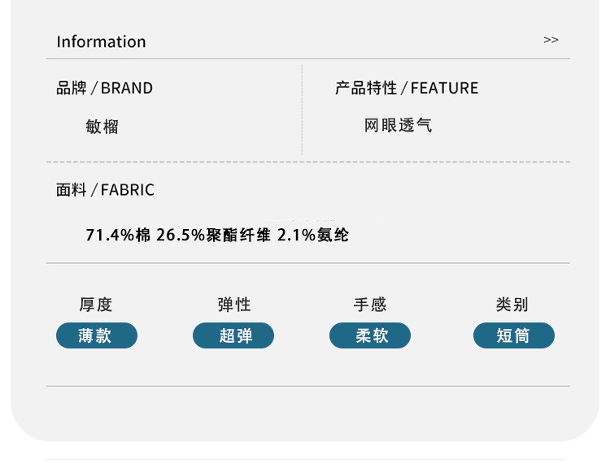This screenshot has width=610, height=463.
Task: Click the 柔软 hand-feel pill
Action: pyautogui.click(x=370, y=335)
